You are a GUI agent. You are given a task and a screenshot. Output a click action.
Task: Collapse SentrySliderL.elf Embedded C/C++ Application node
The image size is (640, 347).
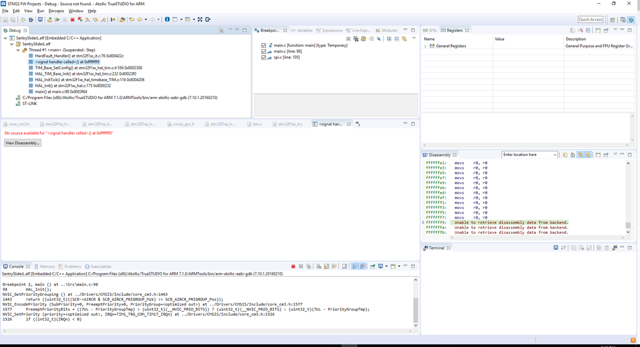[6, 38]
